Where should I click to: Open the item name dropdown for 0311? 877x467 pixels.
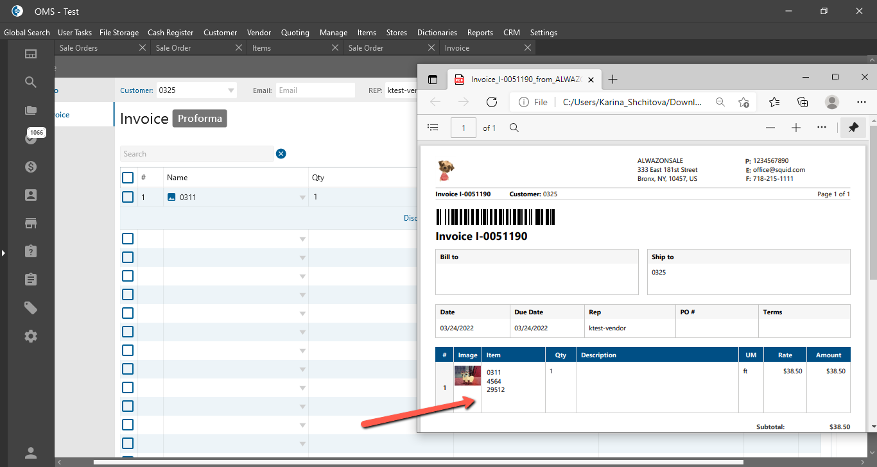[x=302, y=198]
